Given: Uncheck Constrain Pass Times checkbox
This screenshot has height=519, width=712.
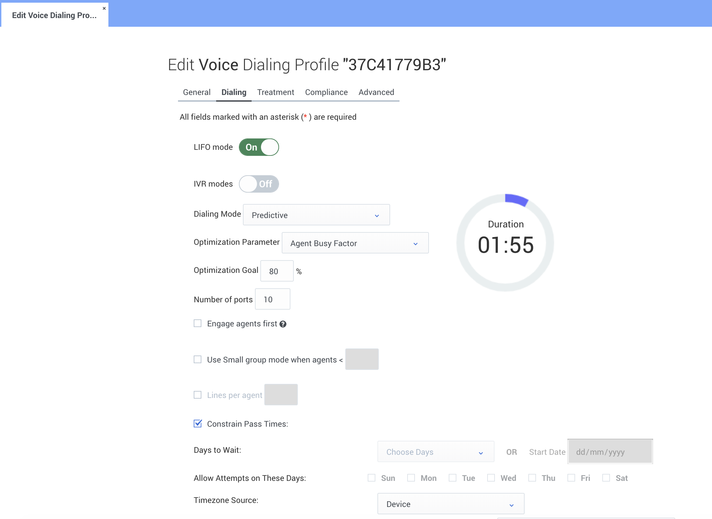Looking at the screenshot, I should 198,424.
